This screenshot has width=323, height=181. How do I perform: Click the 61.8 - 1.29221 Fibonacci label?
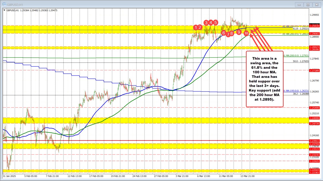coord(300,28)
